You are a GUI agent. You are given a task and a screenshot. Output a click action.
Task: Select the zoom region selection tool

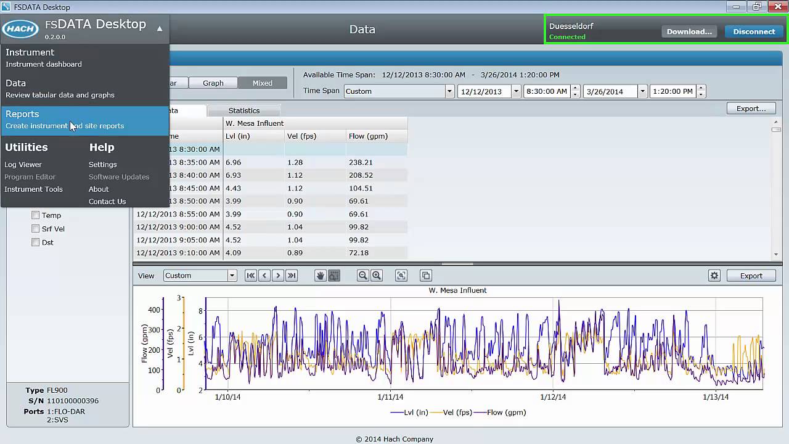[333, 276]
